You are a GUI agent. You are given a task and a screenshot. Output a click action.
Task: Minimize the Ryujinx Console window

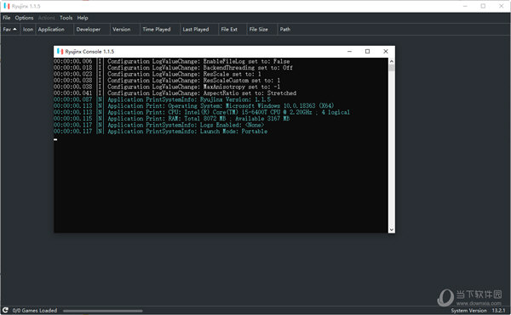click(x=349, y=51)
